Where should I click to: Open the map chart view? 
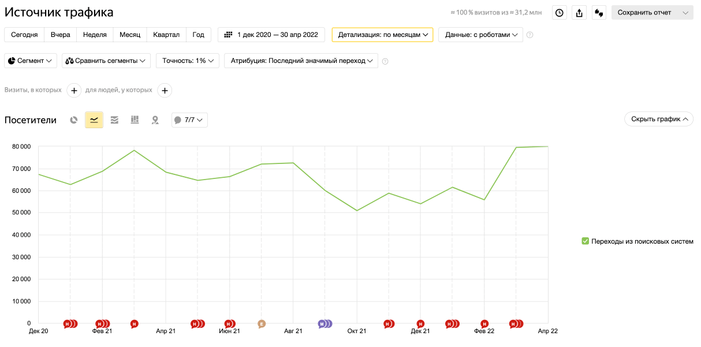[x=155, y=120]
